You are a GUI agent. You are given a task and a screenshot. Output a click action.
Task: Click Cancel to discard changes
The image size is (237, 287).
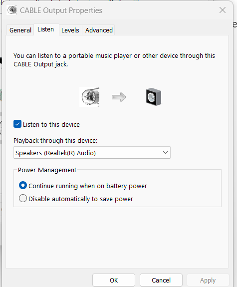[161, 280]
